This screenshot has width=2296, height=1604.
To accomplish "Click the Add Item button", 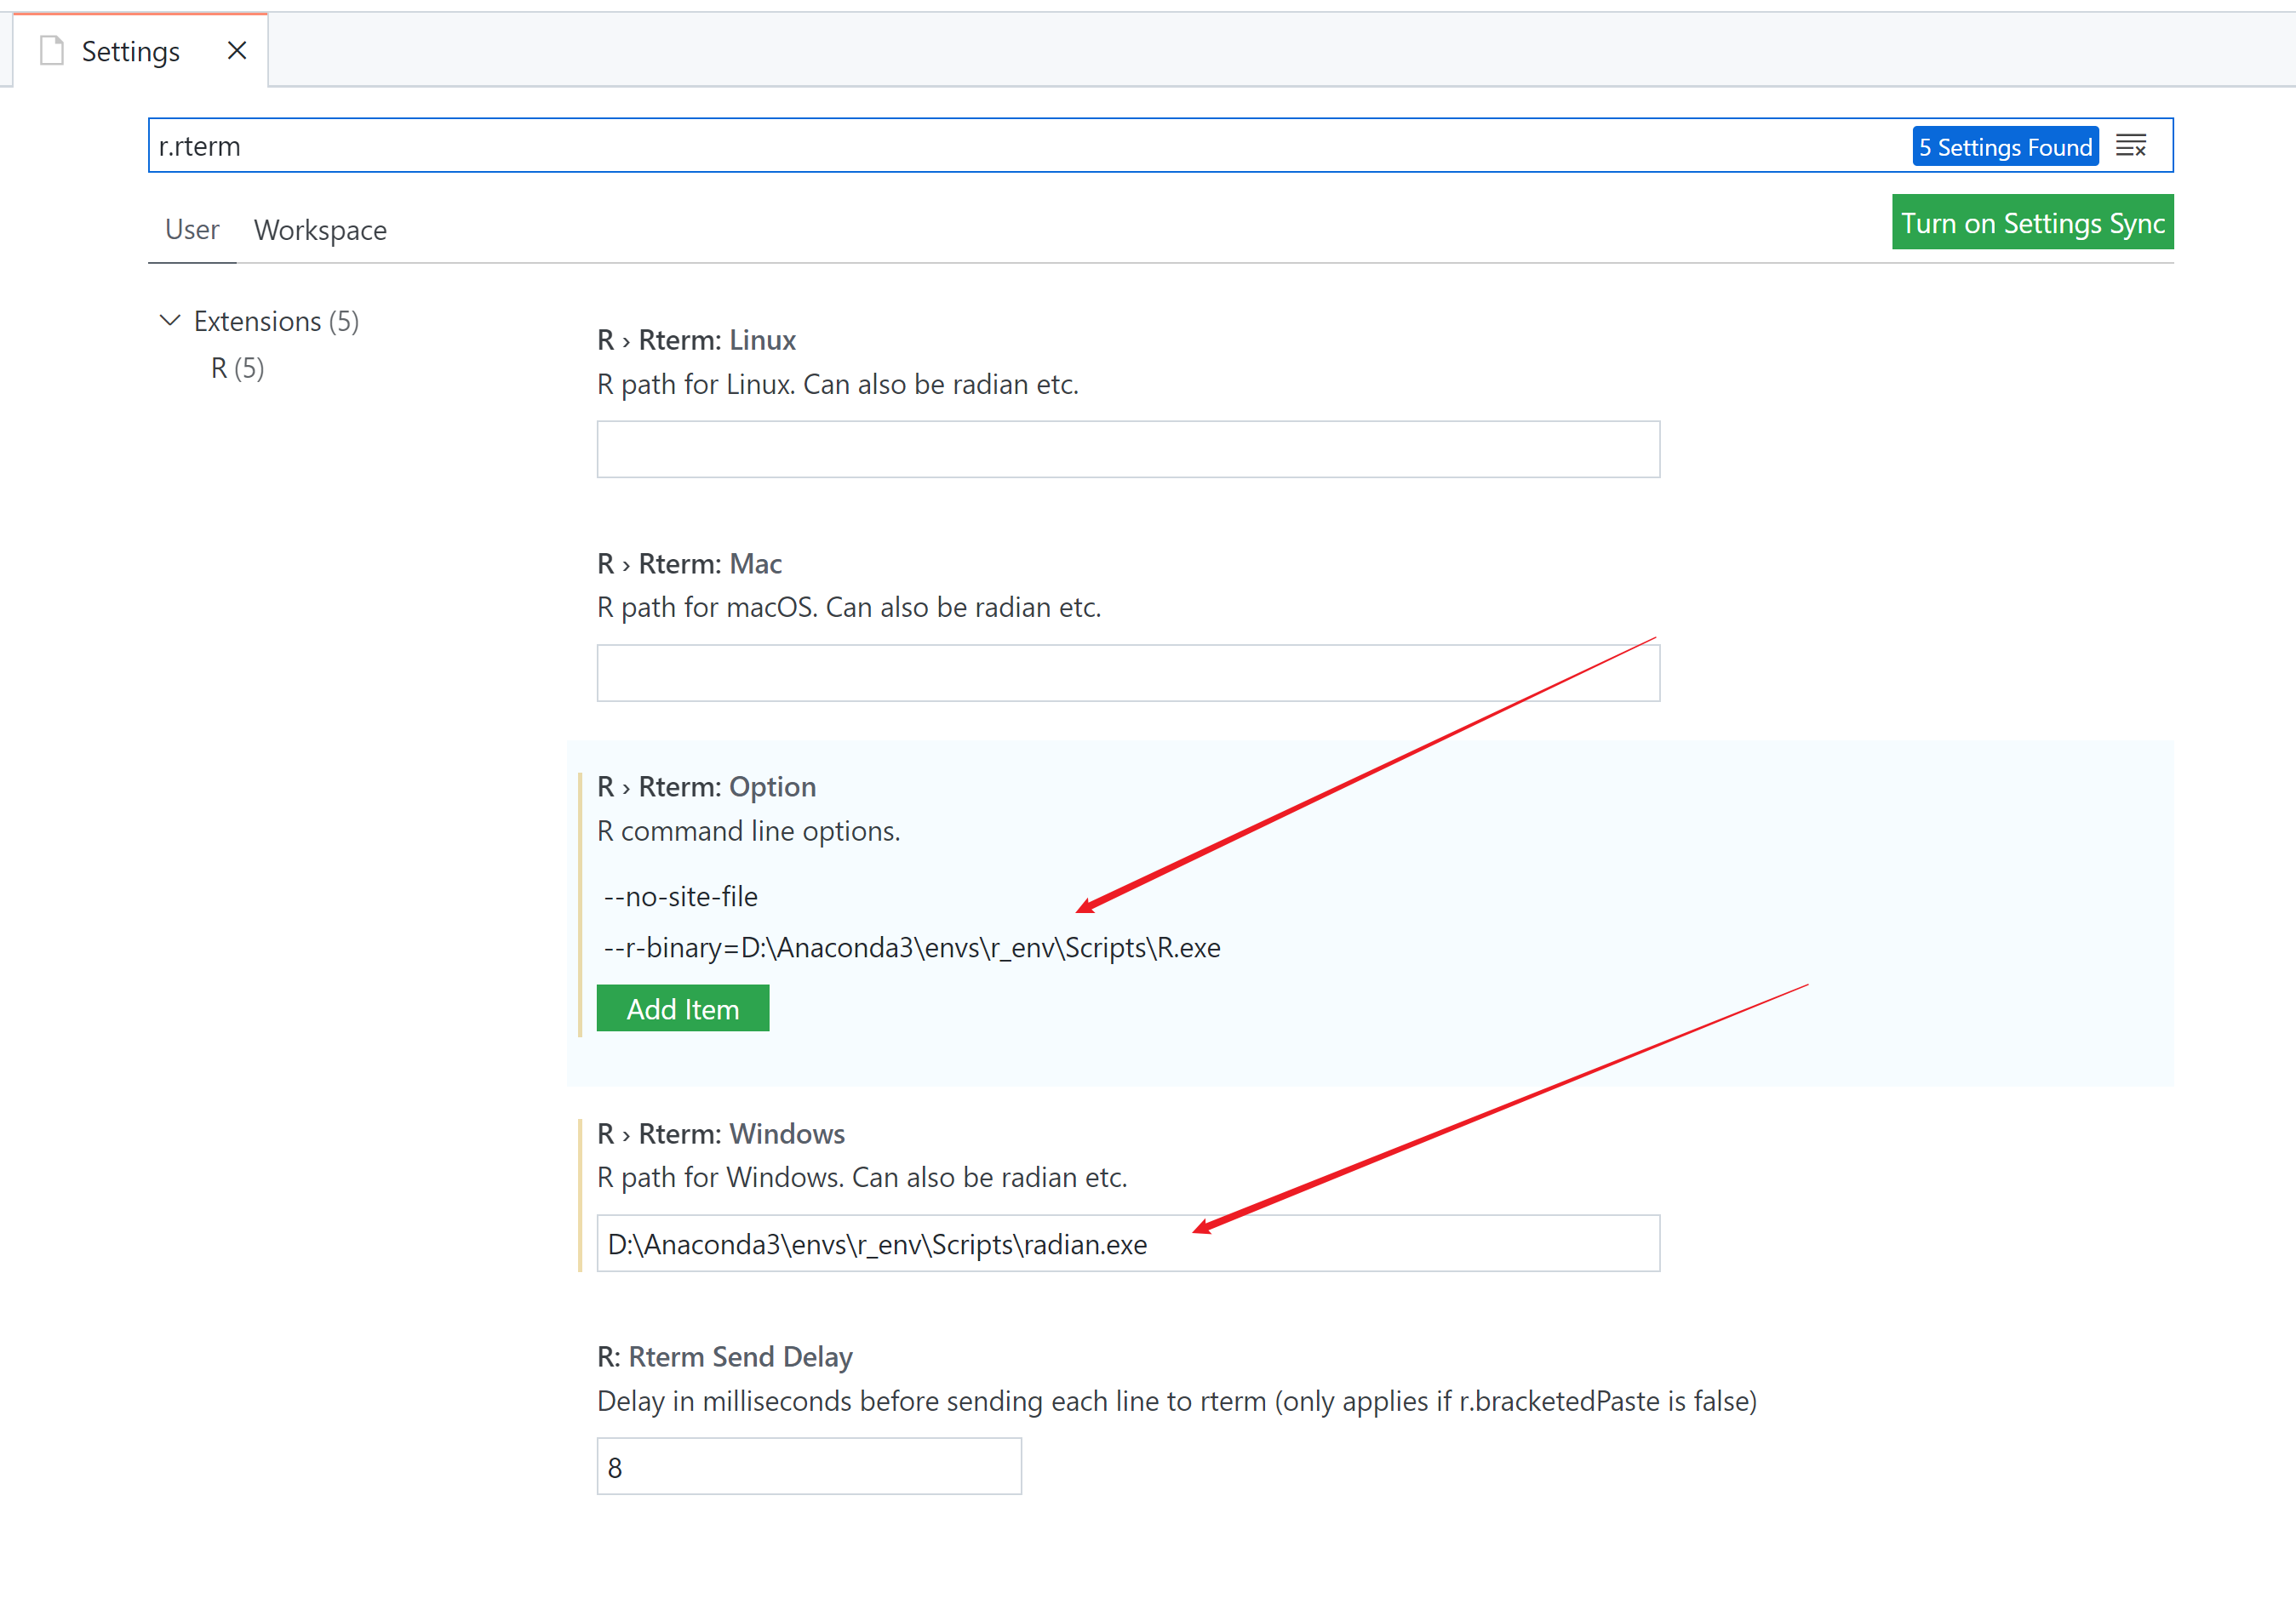I will pyautogui.click(x=682, y=1008).
